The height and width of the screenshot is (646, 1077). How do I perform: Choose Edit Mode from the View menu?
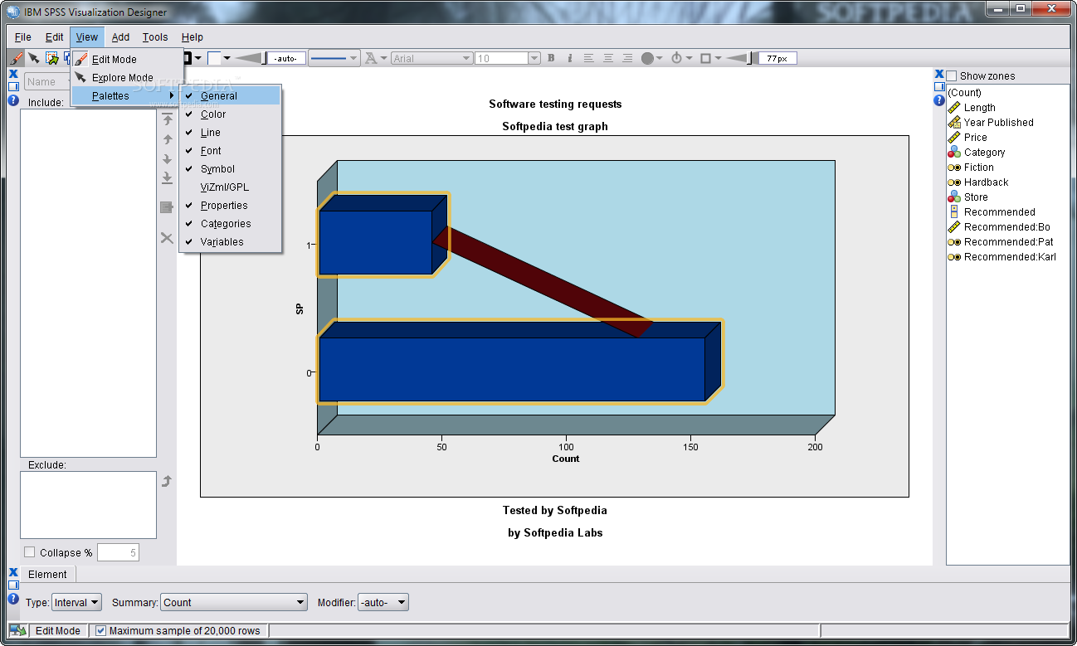pos(127,59)
